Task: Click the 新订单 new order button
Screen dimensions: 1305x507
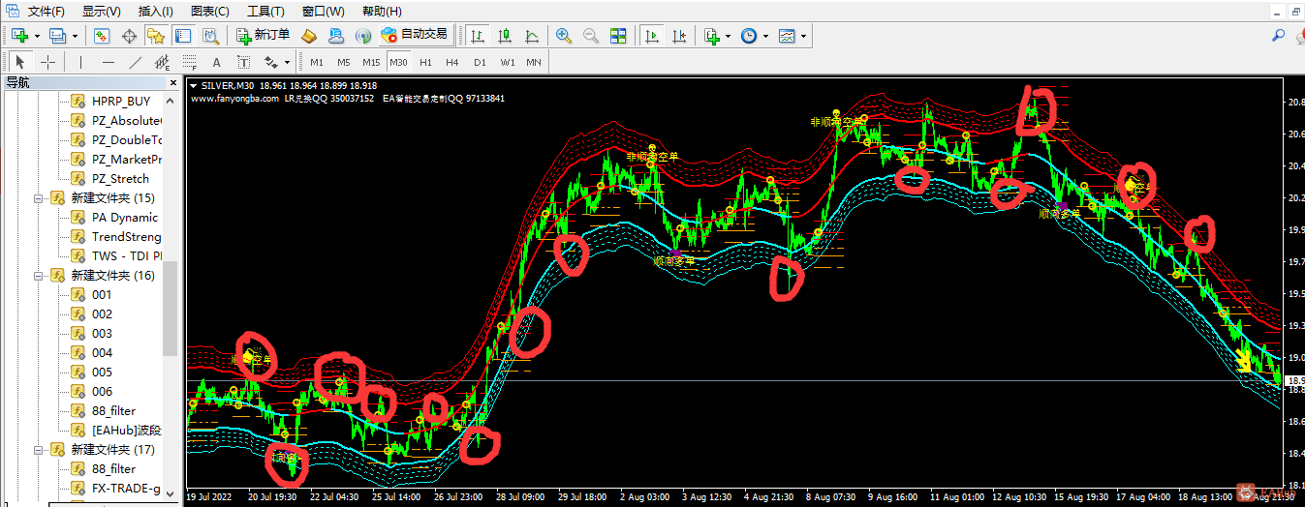Action: pyautogui.click(x=263, y=35)
